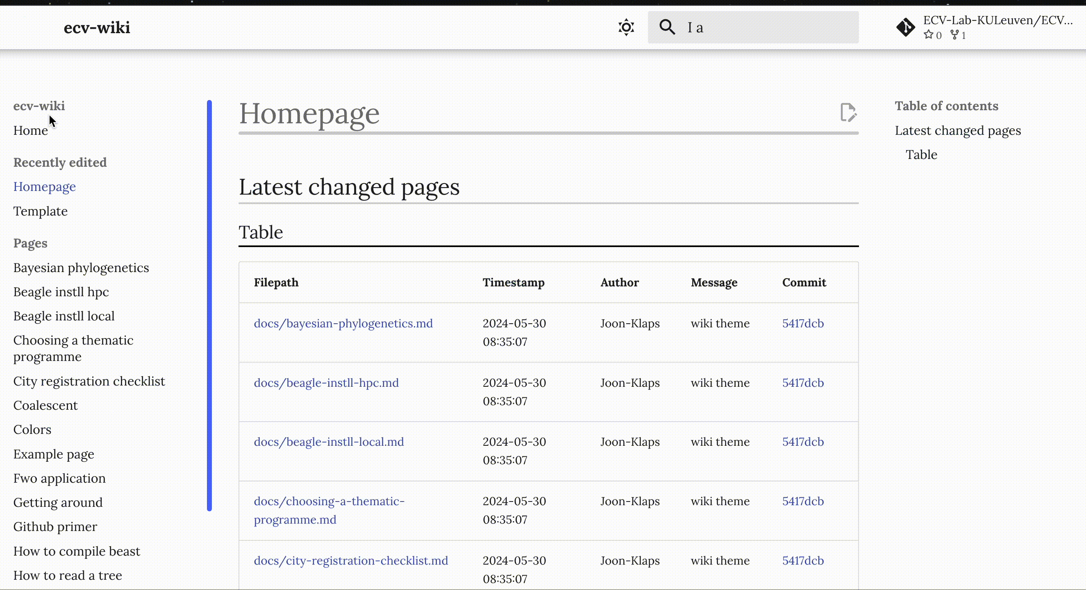Open the 'Bayesian phylogenetics' page
The height and width of the screenshot is (590, 1086).
click(81, 268)
